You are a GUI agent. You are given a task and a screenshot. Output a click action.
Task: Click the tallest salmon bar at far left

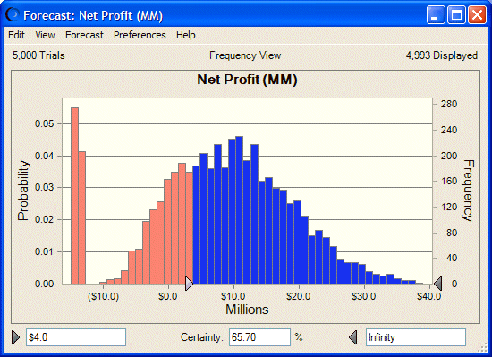(74, 196)
